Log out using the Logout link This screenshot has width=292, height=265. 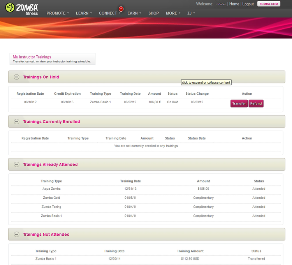(248, 4)
